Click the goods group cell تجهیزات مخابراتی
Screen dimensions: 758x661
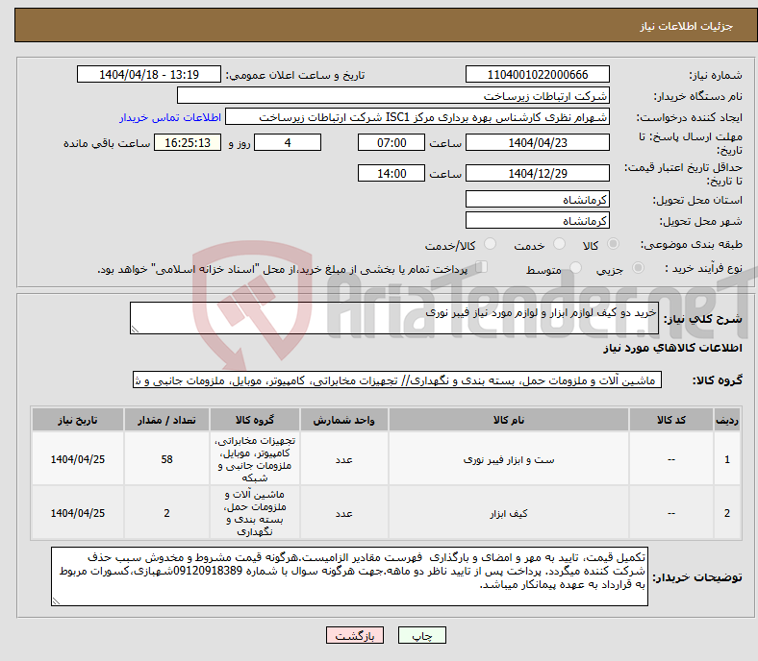[255, 459]
